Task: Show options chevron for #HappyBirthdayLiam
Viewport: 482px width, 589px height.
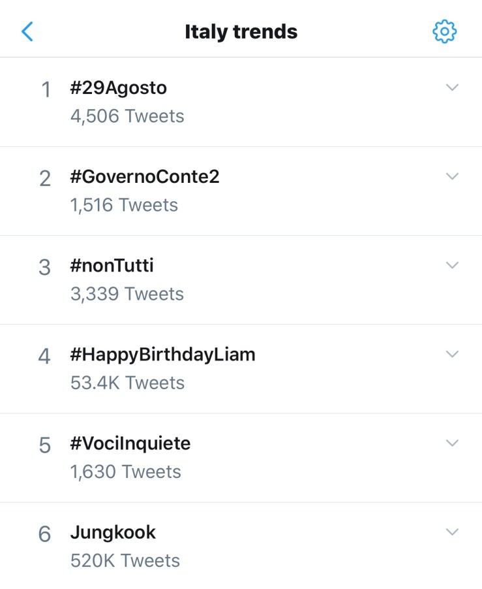Action: coord(452,354)
